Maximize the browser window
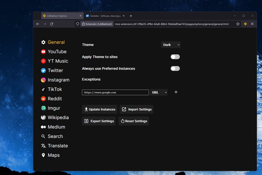 click(244, 16)
